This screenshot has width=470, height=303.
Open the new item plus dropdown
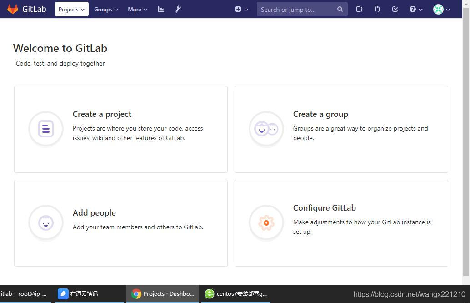(242, 9)
